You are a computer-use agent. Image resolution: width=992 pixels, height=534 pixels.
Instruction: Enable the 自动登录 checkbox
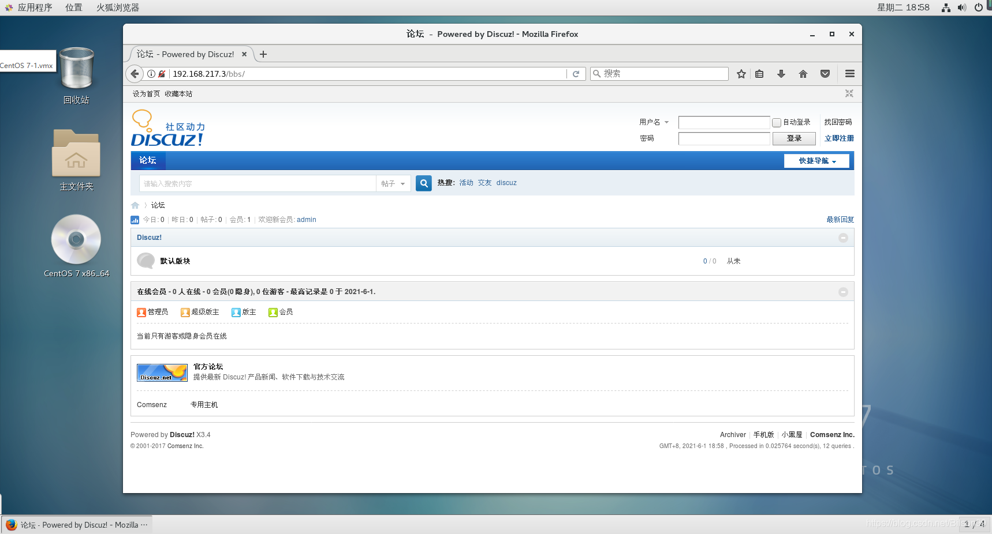click(x=777, y=122)
